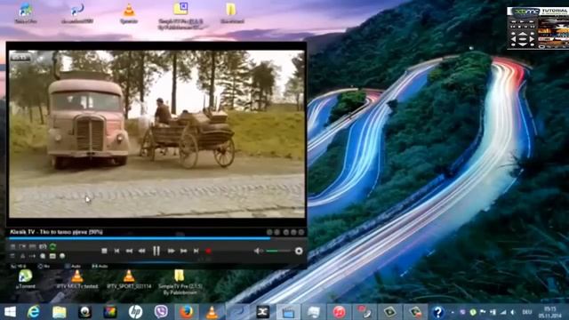Click the taskbar clock and date
The height and width of the screenshot is (320, 569).
[x=549, y=312]
